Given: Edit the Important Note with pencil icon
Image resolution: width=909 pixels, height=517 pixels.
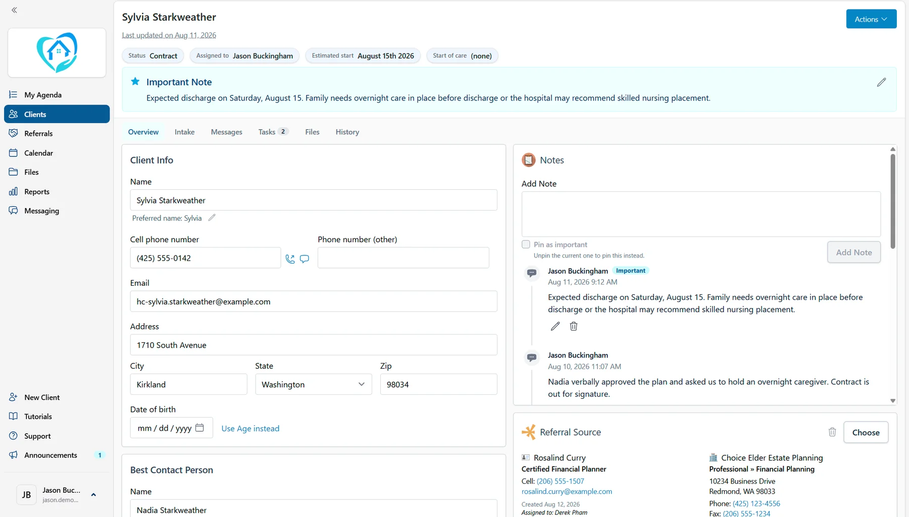Looking at the screenshot, I should pos(881,82).
